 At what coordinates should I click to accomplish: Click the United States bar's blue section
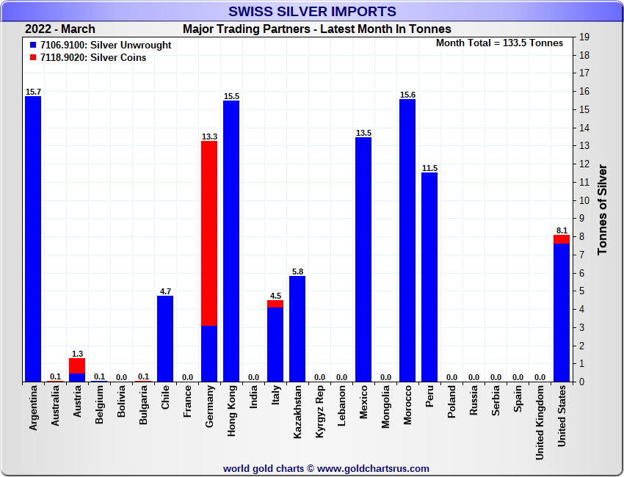click(562, 313)
